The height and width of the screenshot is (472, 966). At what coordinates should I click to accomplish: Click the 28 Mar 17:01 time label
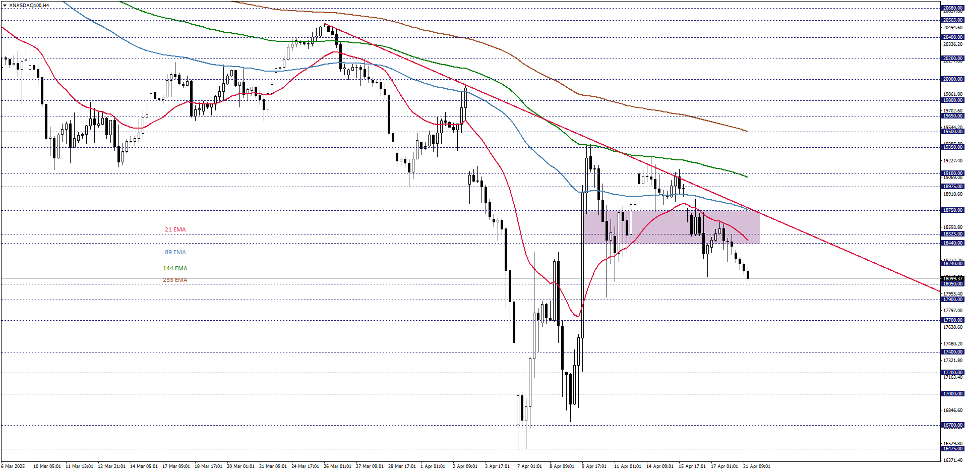(x=402, y=466)
